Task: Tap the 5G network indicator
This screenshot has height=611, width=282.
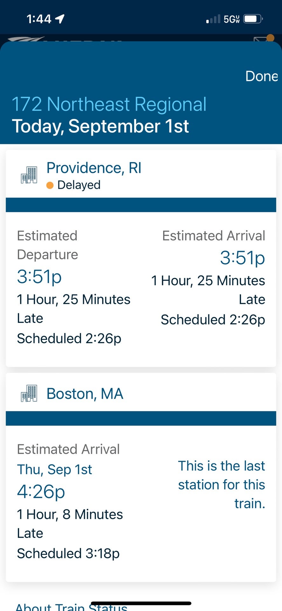Action: [x=231, y=19]
